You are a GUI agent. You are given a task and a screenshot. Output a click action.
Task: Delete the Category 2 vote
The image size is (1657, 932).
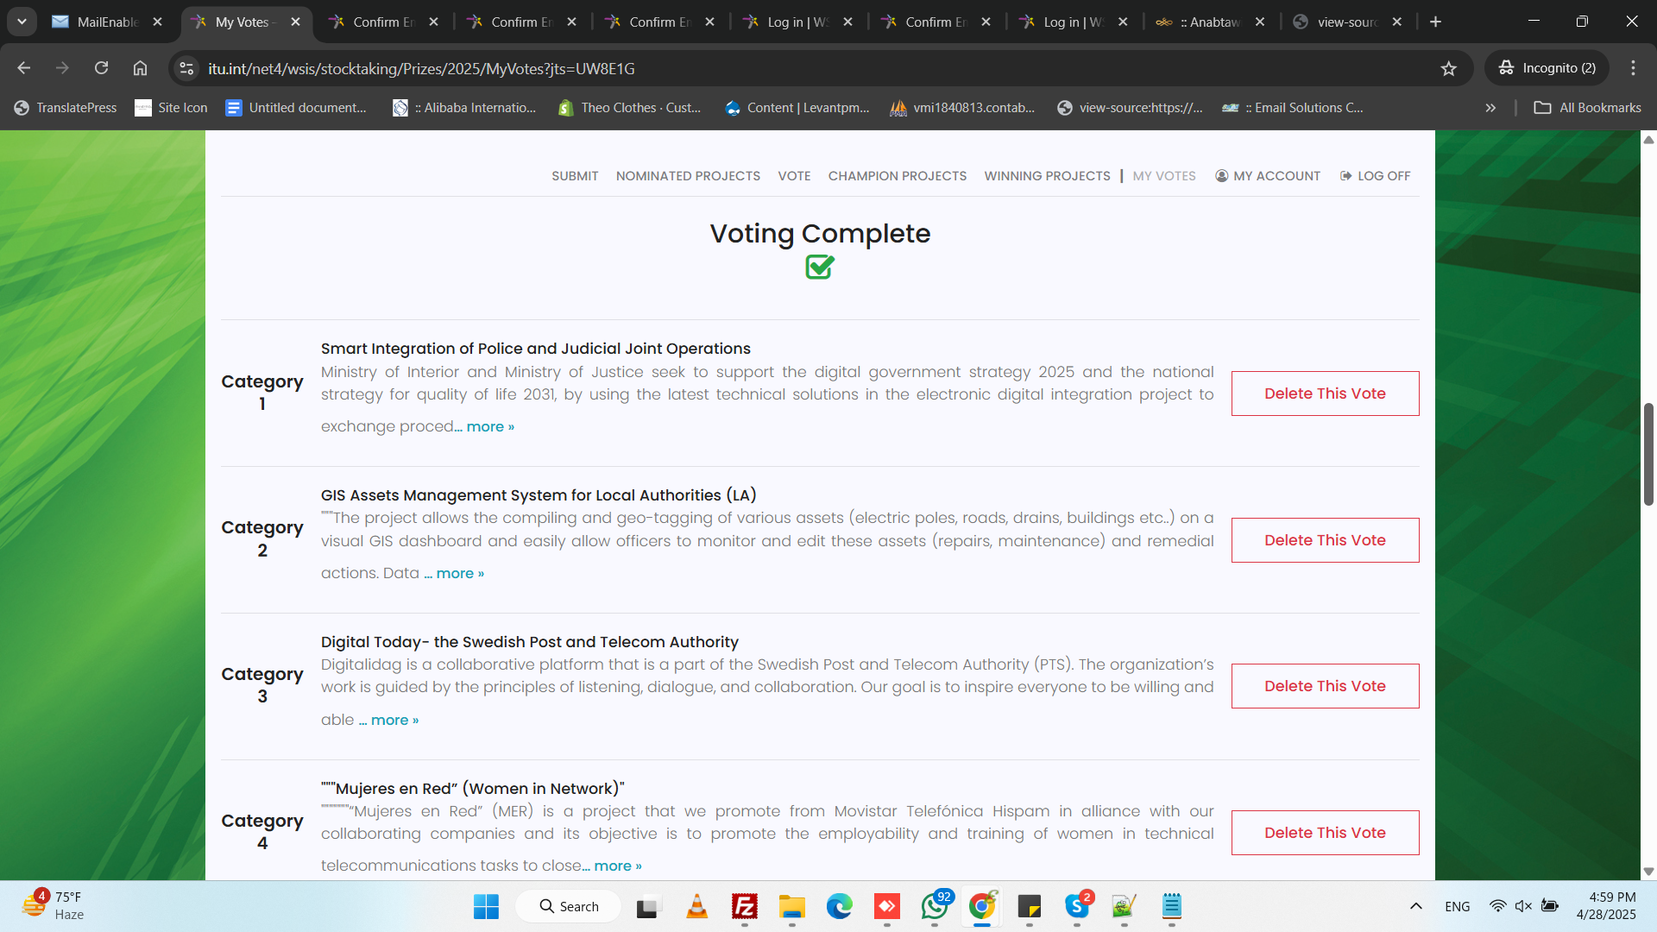coord(1325,540)
